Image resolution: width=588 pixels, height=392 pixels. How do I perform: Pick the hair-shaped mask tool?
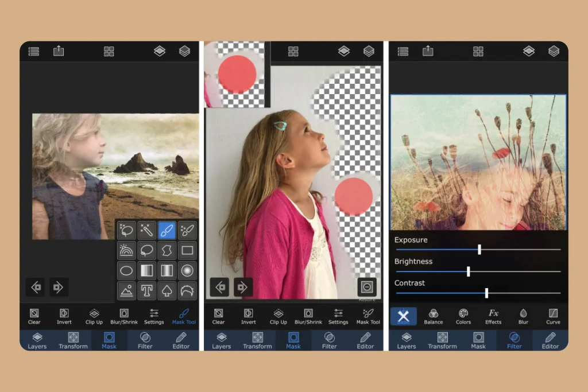pos(187,290)
